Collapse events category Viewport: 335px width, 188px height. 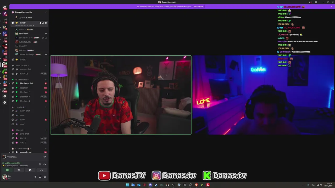[x=19, y=107]
